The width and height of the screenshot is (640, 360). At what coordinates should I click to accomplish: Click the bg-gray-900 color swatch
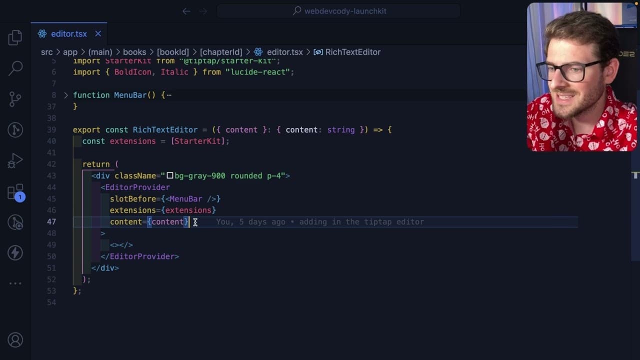coord(170,175)
